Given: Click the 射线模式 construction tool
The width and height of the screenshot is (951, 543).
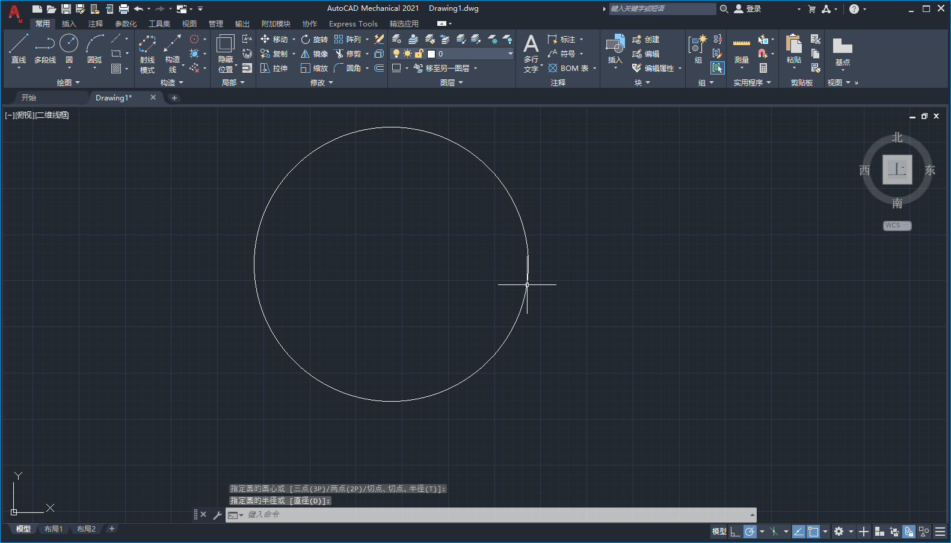Looking at the screenshot, I should coord(147,54).
